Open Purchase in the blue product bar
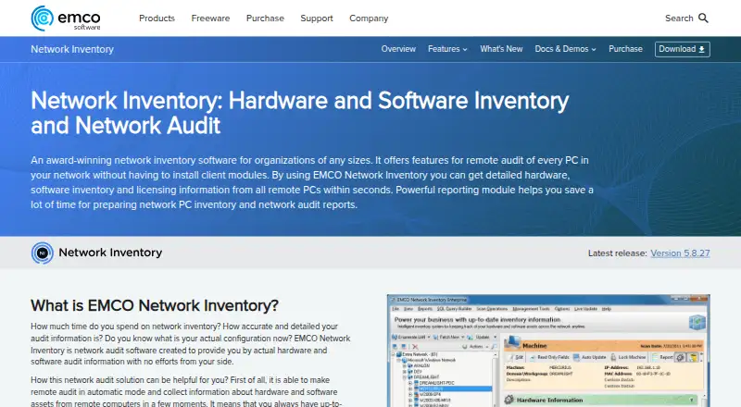The width and height of the screenshot is (741, 407). 625,49
